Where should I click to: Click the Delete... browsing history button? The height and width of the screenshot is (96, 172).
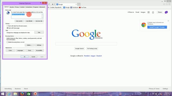[29, 45]
